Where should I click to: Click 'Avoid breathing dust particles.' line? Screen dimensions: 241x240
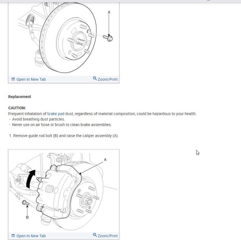(38, 119)
